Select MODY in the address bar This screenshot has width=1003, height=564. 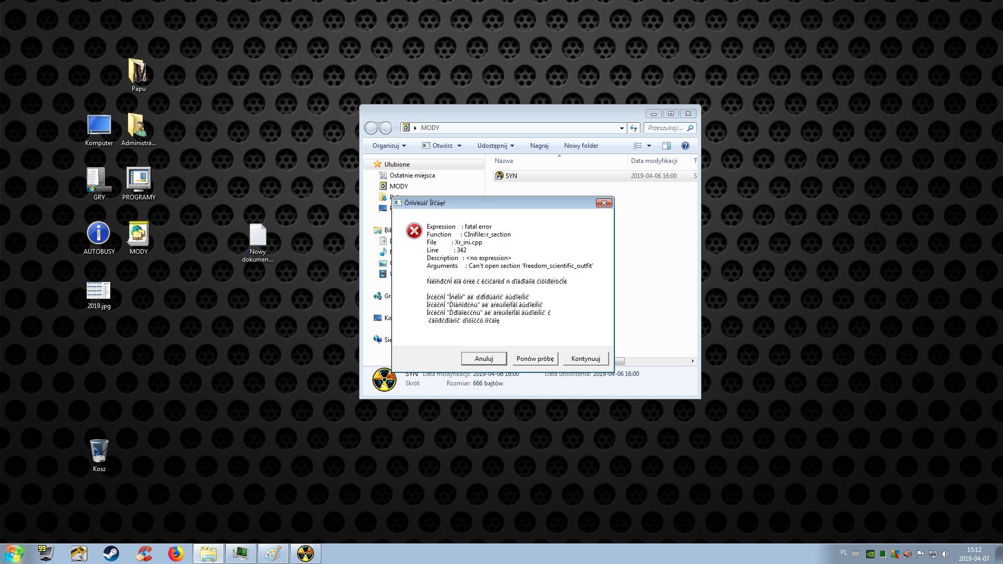430,128
